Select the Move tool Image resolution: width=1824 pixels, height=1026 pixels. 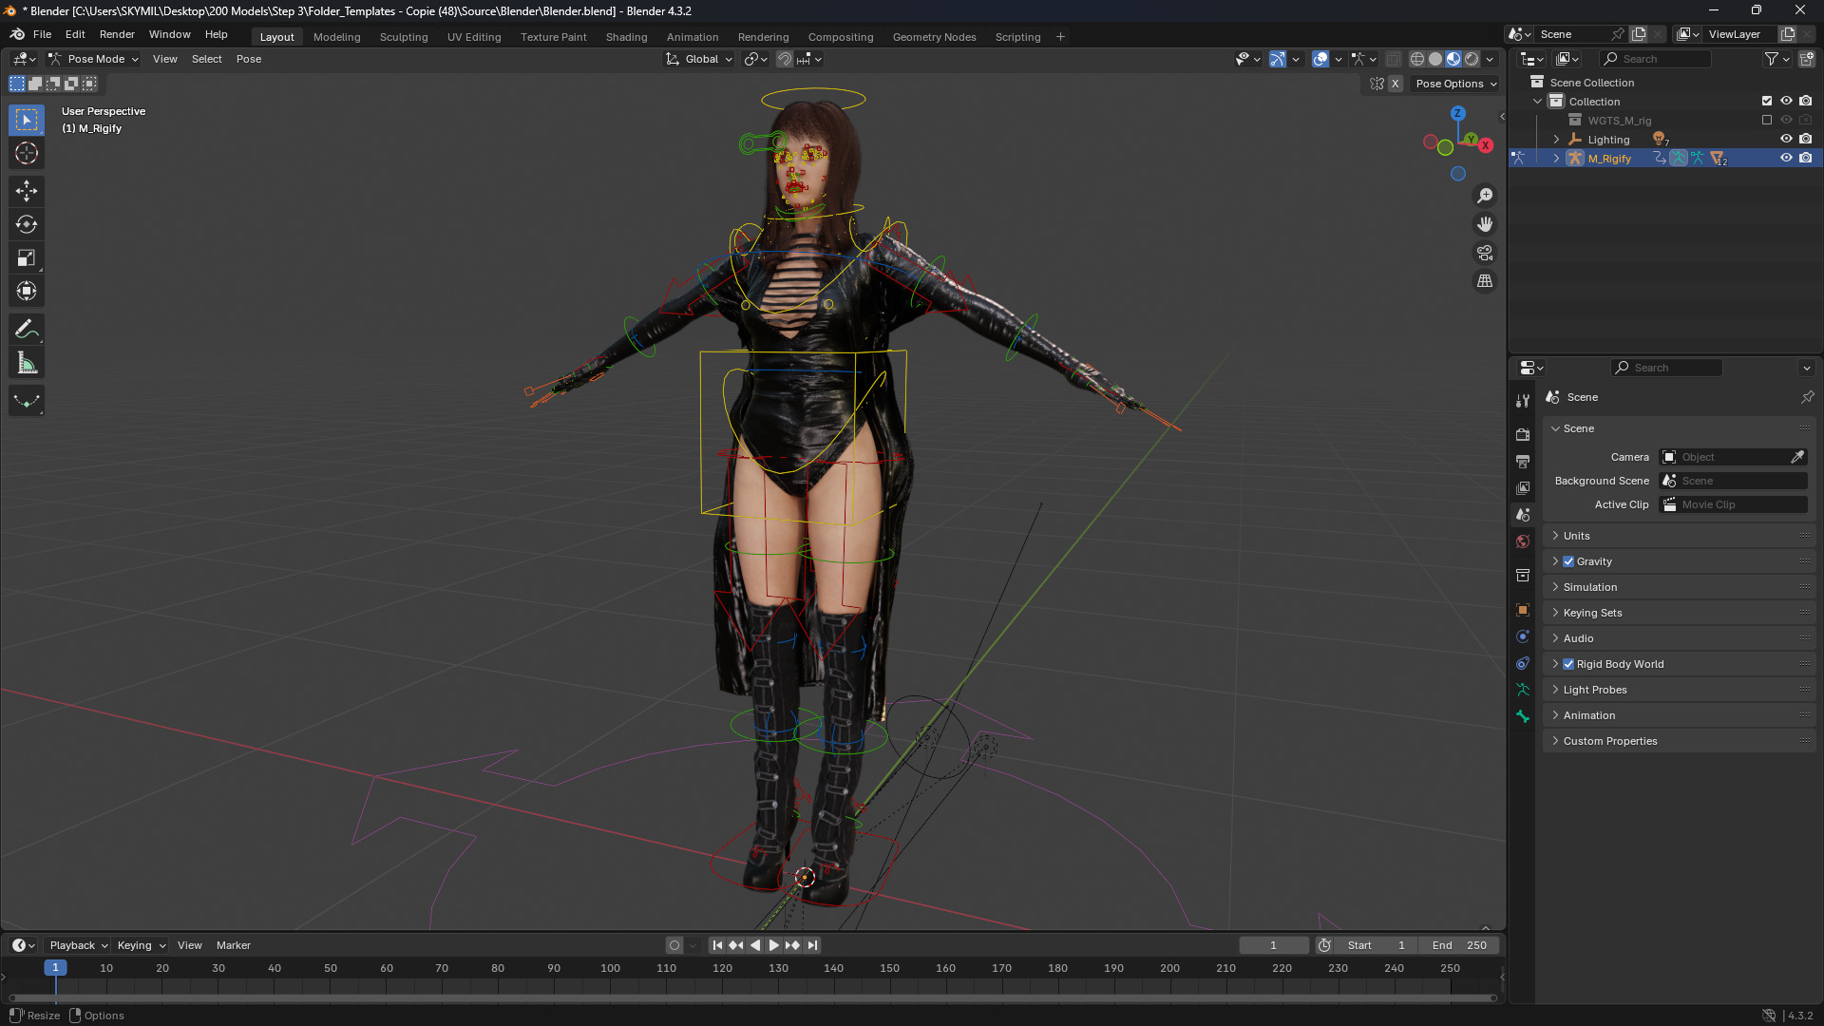(x=27, y=191)
